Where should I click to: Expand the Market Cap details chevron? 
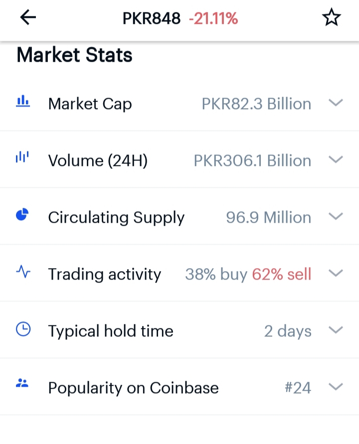pos(336,103)
